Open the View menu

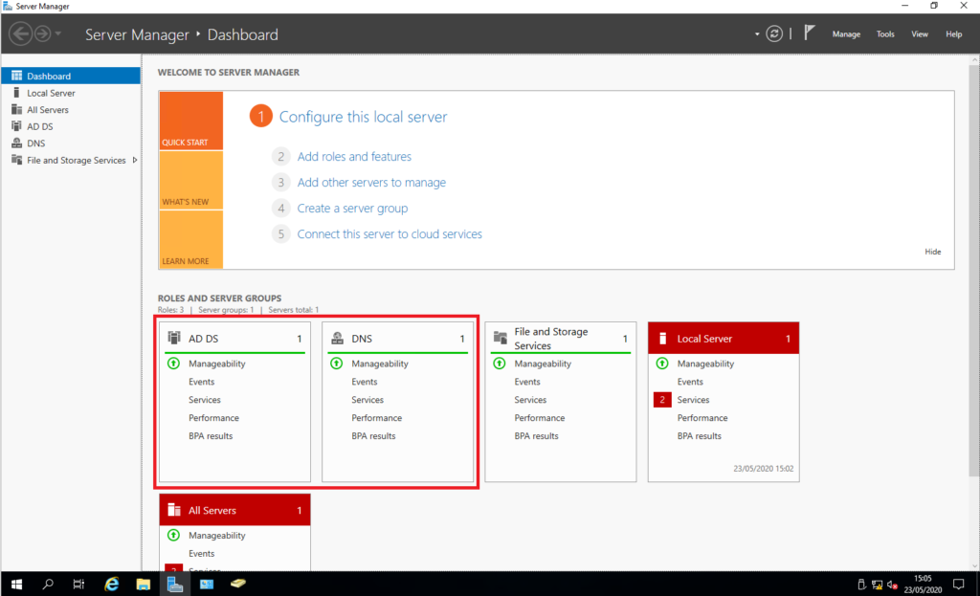tap(920, 34)
